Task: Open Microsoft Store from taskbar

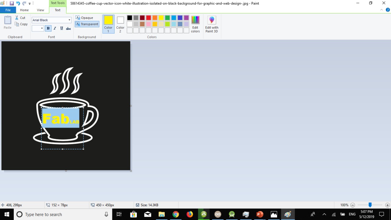Action: point(133,214)
